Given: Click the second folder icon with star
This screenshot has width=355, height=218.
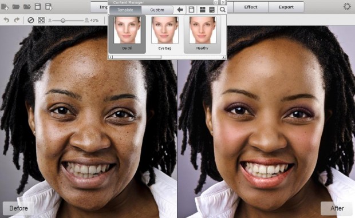Looking at the screenshot, I should tap(27, 7).
